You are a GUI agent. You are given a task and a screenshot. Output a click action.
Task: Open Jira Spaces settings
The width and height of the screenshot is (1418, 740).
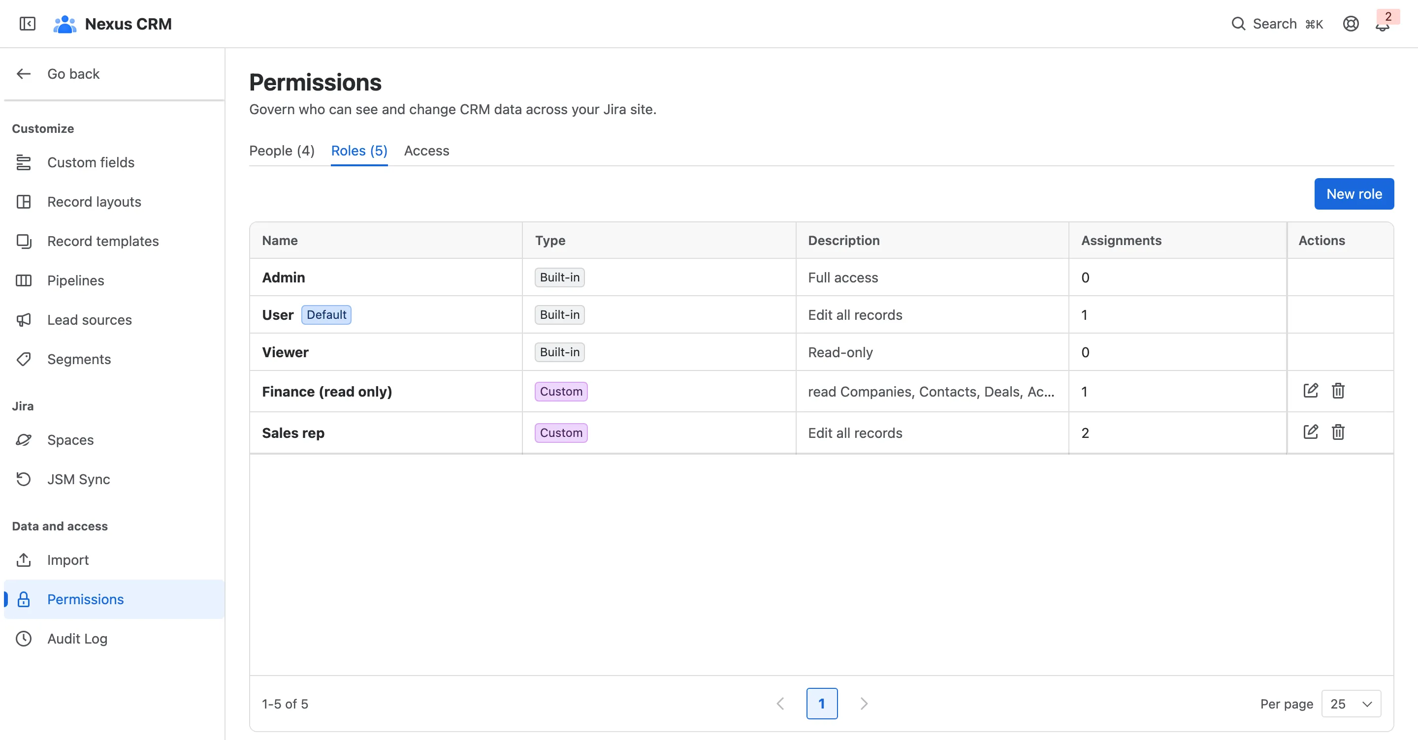pyautogui.click(x=114, y=440)
